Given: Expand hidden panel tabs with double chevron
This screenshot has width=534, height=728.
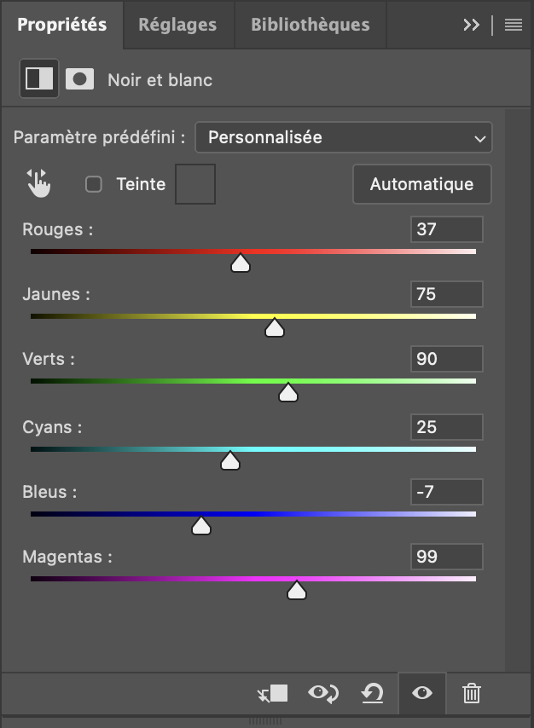Looking at the screenshot, I should coord(472,25).
